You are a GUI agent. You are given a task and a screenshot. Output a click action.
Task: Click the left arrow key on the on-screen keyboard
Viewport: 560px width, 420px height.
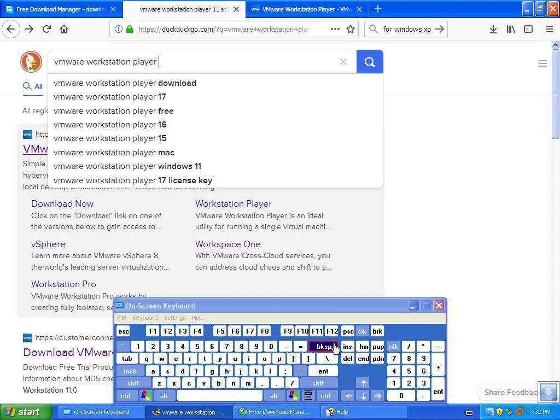pyautogui.click(x=348, y=395)
